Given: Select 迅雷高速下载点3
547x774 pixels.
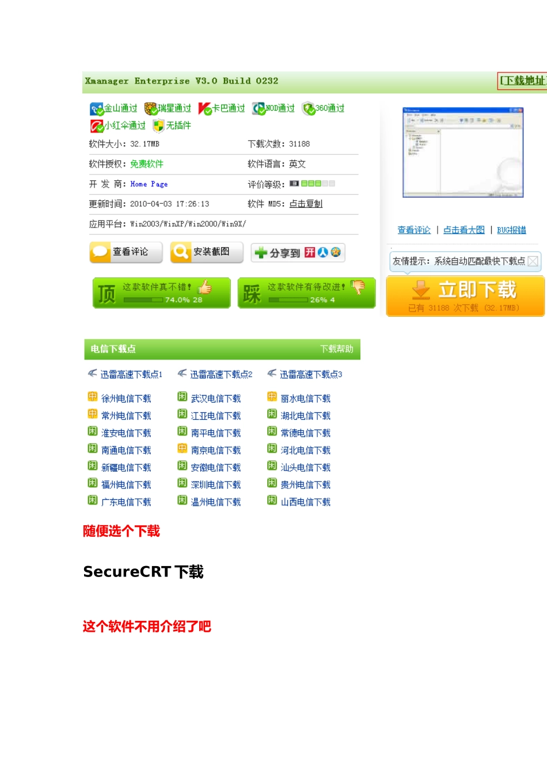Looking at the screenshot, I should 311,374.
